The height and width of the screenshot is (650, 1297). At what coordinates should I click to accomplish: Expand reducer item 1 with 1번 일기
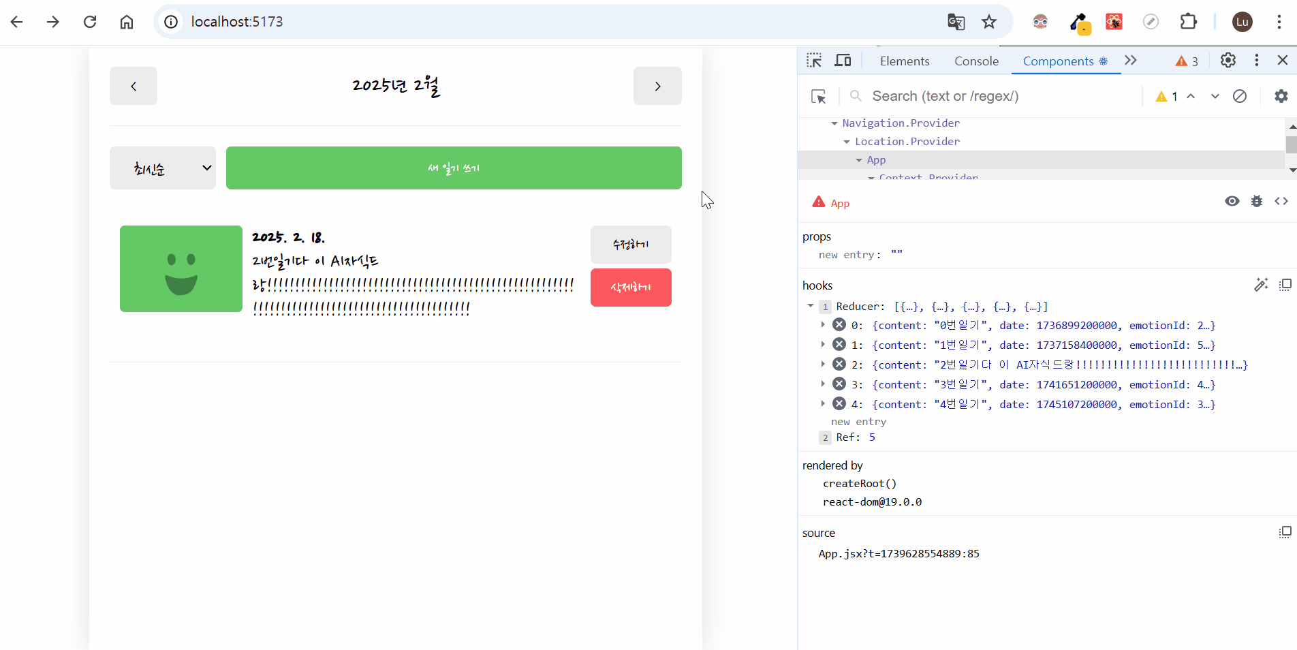tap(823, 345)
